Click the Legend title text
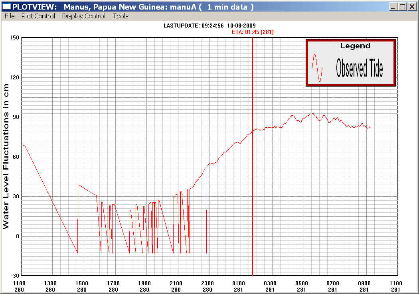 (355, 46)
